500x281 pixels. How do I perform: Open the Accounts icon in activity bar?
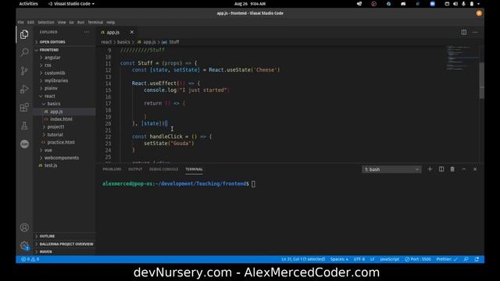(x=24, y=227)
